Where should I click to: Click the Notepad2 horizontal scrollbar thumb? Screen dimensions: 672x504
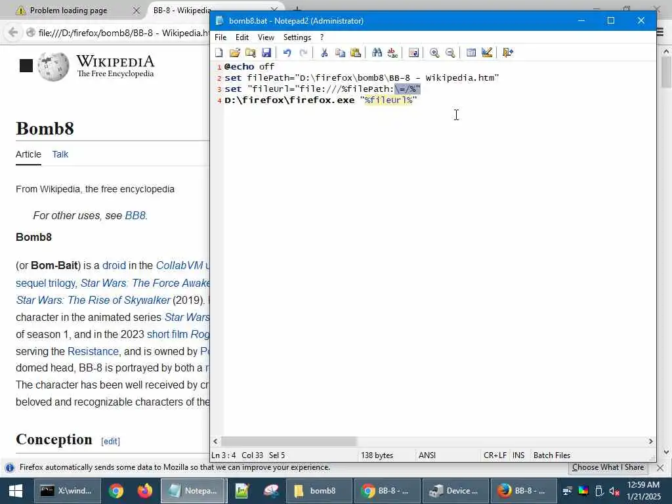coord(289,441)
